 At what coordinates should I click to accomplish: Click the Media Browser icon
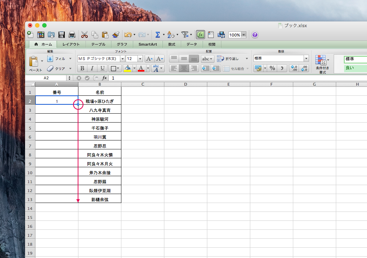pyautogui.click(x=221, y=35)
